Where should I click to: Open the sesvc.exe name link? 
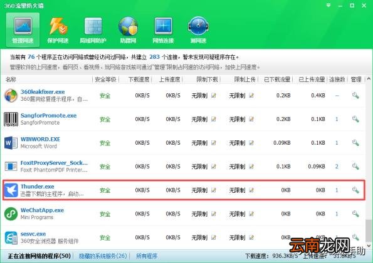[x=33, y=234]
